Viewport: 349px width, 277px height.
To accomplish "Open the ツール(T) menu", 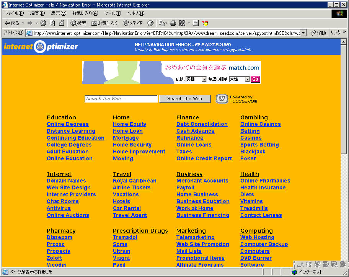I will tap(113, 13).
